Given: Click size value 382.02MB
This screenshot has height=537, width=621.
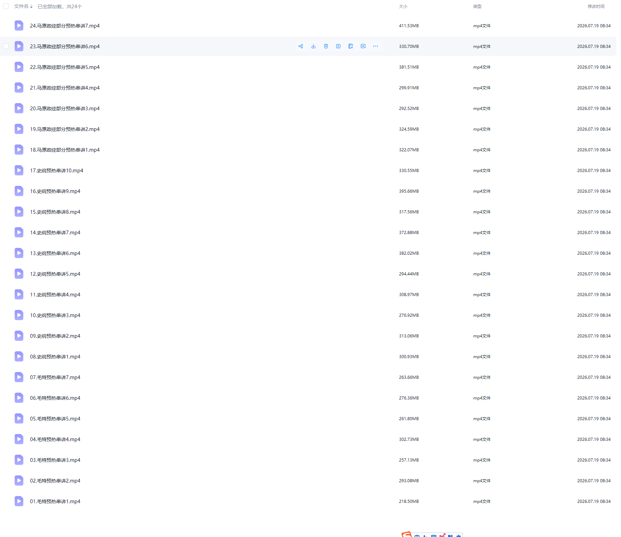Looking at the screenshot, I should [x=409, y=253].
